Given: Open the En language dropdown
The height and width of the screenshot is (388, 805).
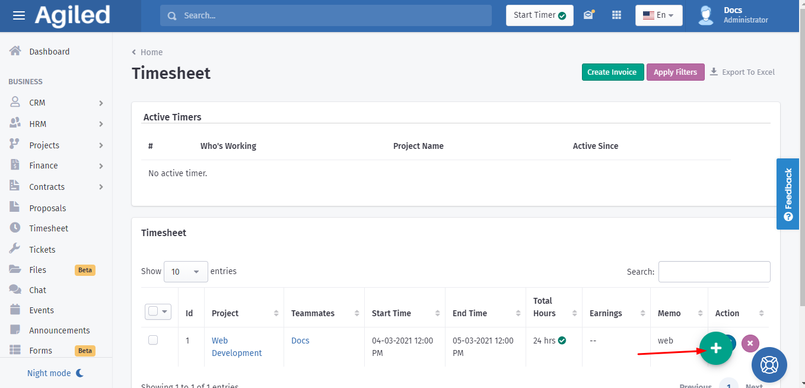Looking at the screenshot, I should (x=658, y=15).
